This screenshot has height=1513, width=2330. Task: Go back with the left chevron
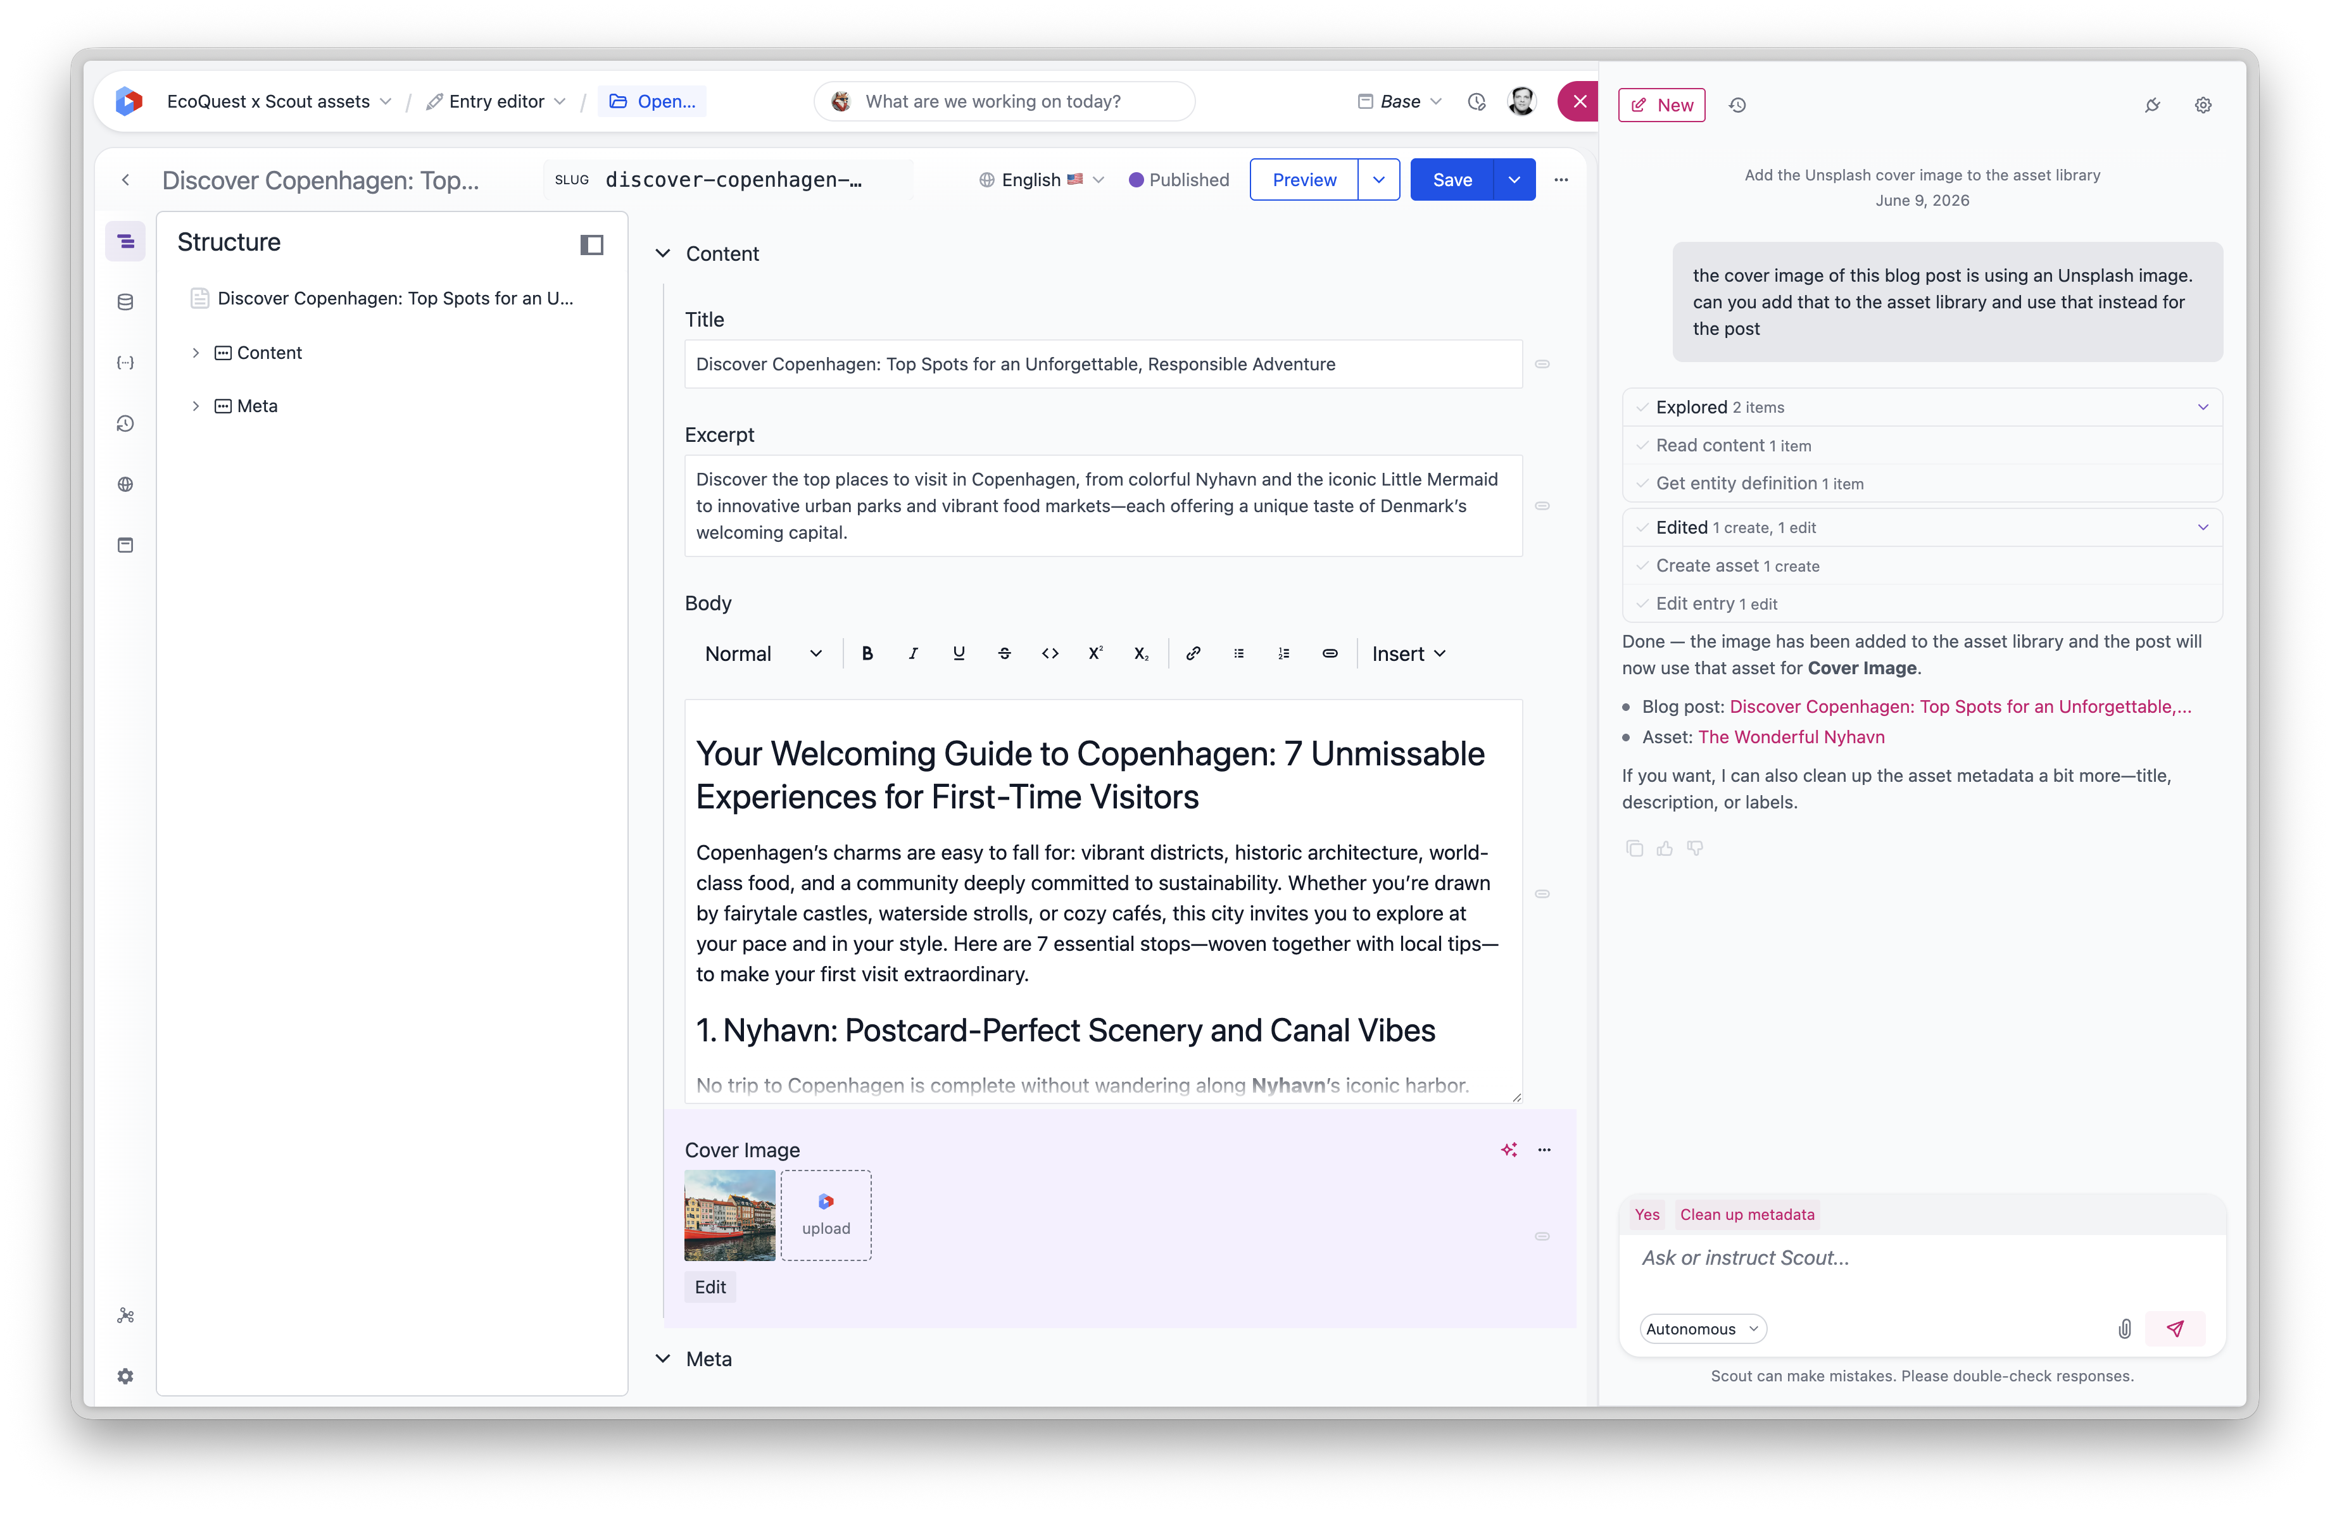pyautogui.click(x=125, y=180)
